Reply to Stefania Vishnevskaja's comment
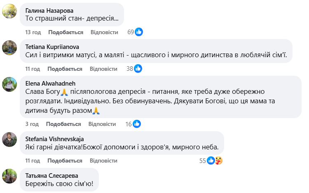 coord(103,161)
